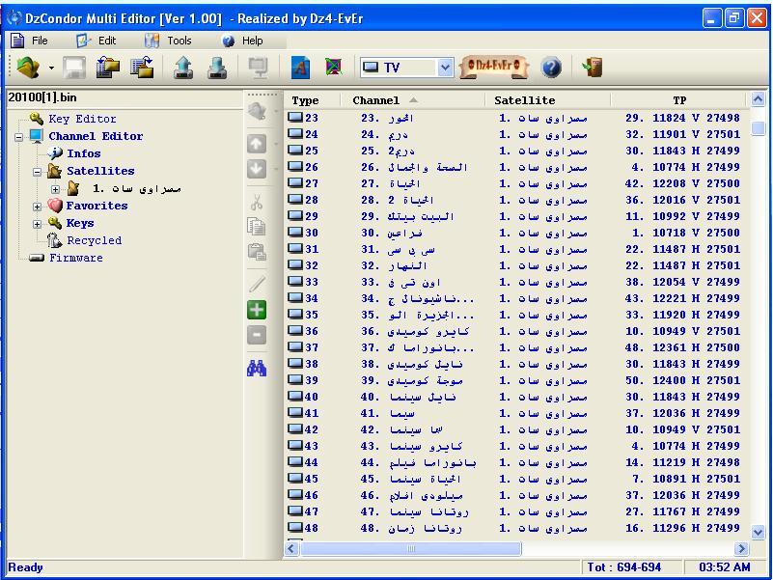Click the 03:52 AM clock in status bar
This screenshot has width=773, height=580.
click(724, 567)
